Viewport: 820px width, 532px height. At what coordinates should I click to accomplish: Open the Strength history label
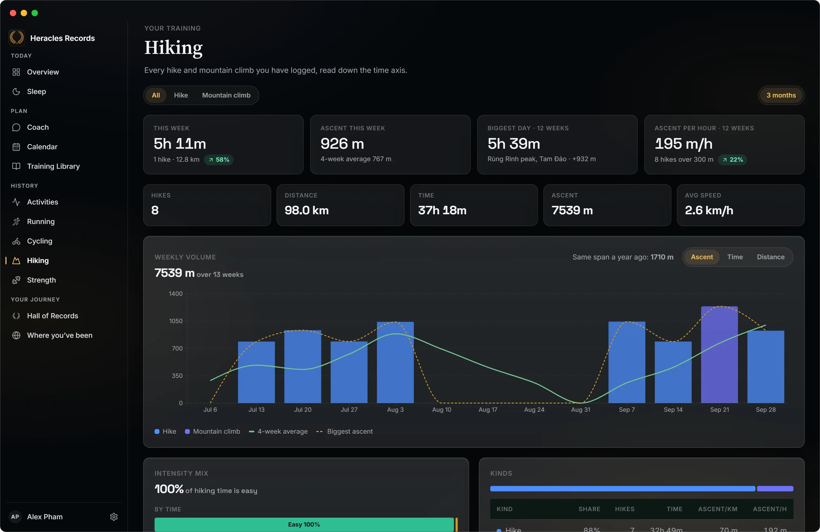coord(41,280)
